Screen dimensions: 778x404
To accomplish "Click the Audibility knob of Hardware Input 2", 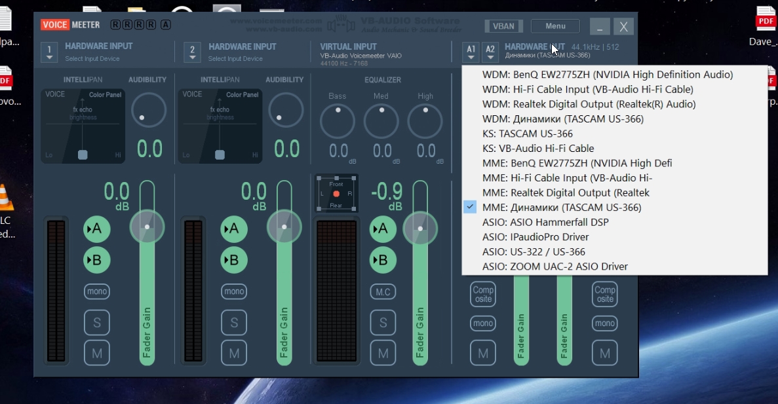I will [286, 110].
